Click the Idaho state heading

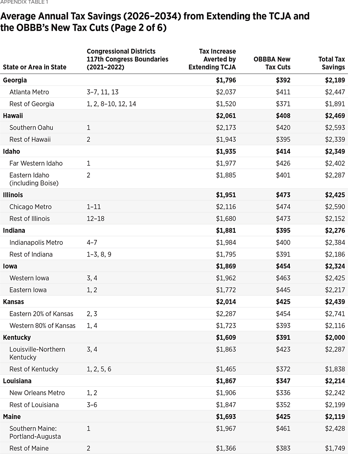[11, 151]
